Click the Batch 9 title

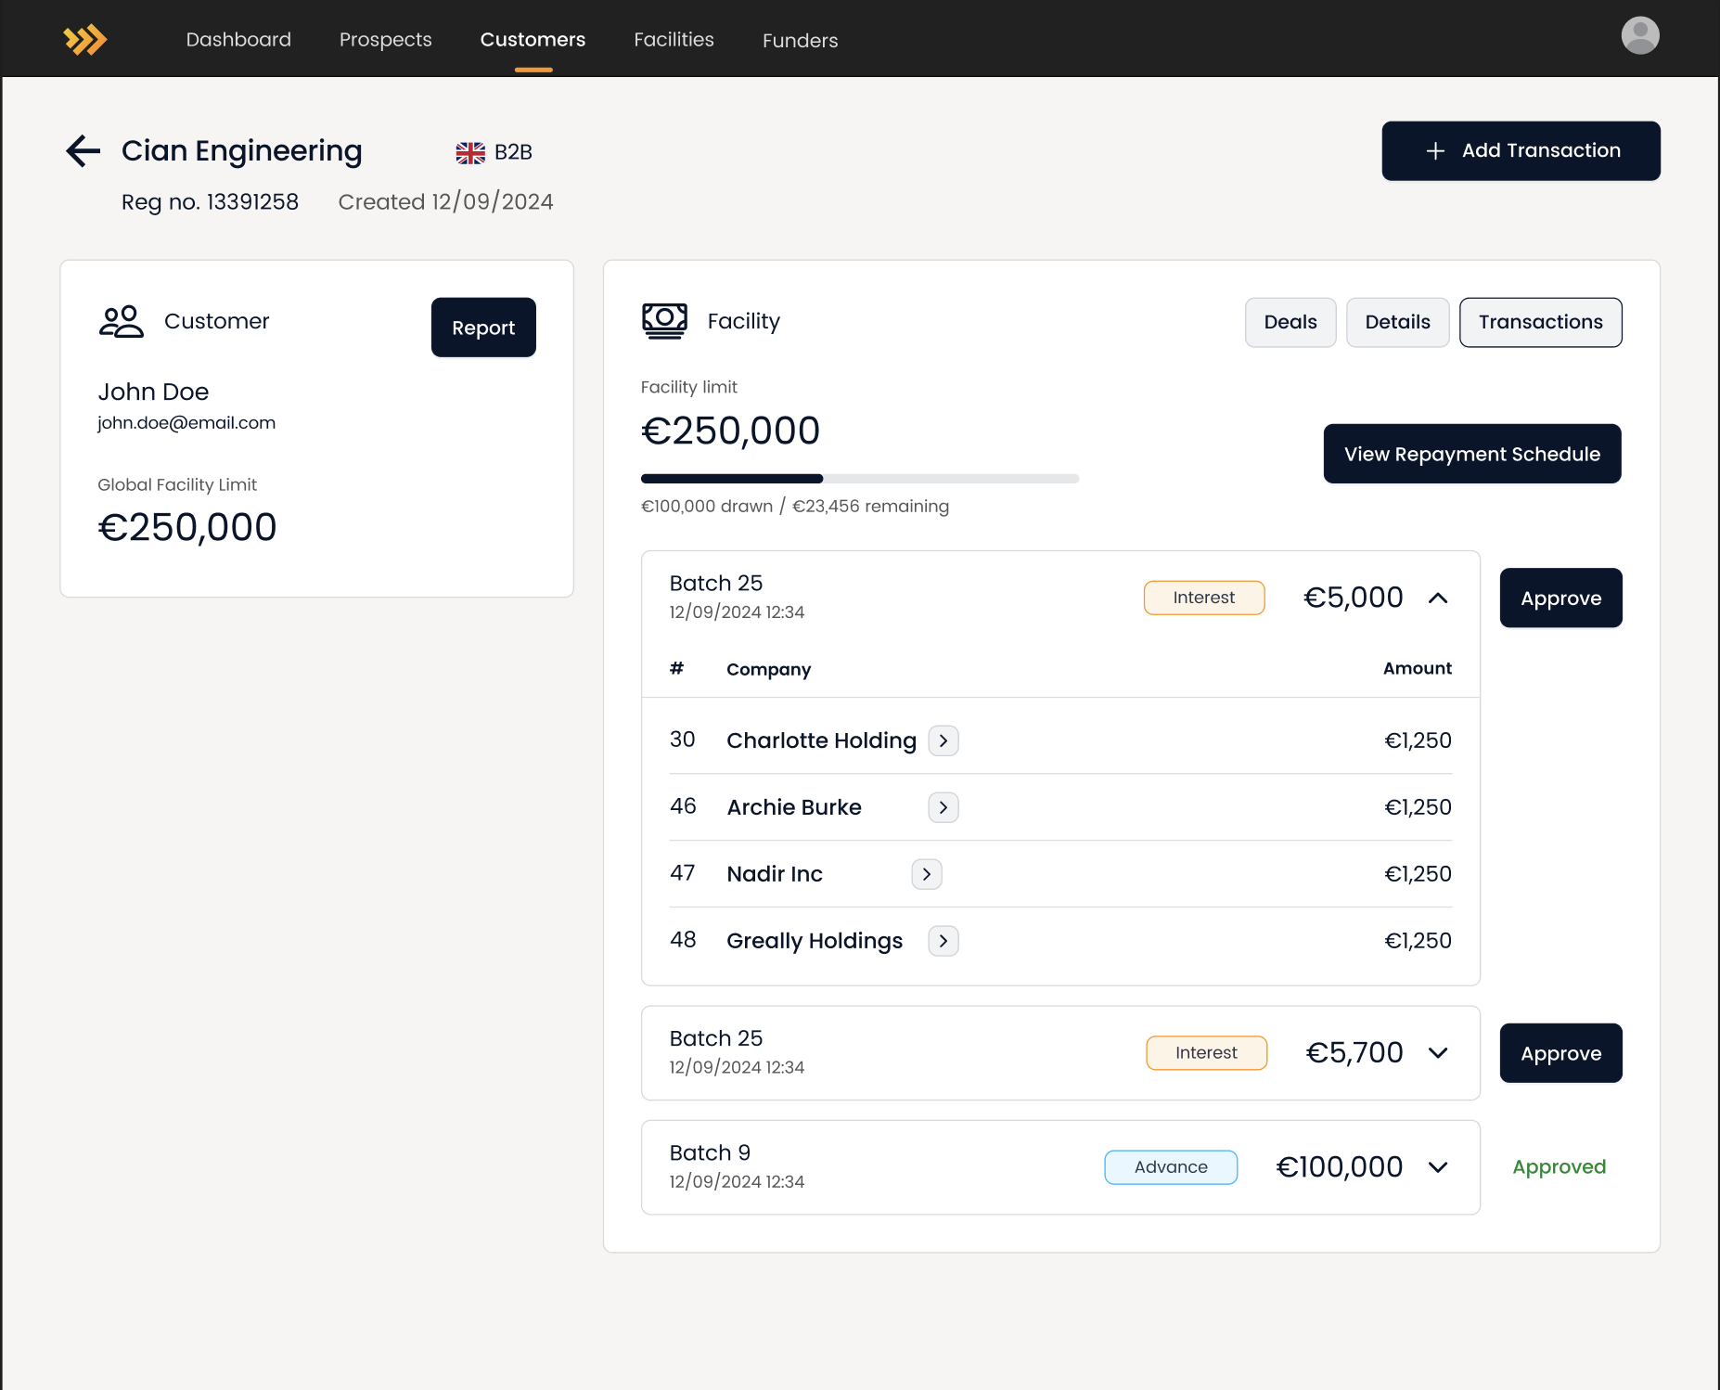710,1152
